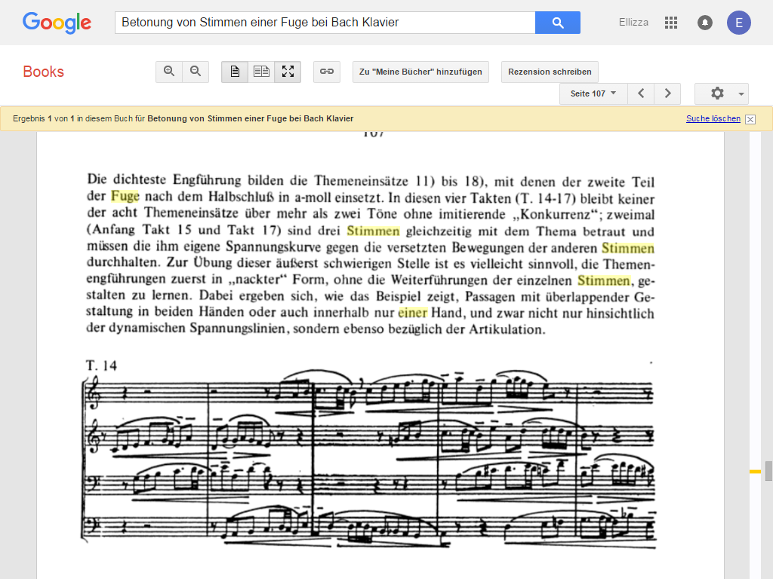
Task: Click the blue search magnifier button
Action: coord(558,23)
